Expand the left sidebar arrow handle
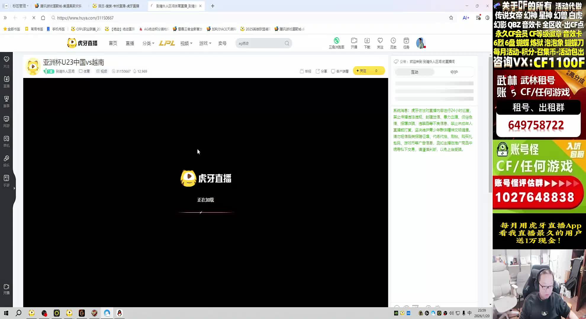This screenshot has height=319, width=586. (14, 188)
